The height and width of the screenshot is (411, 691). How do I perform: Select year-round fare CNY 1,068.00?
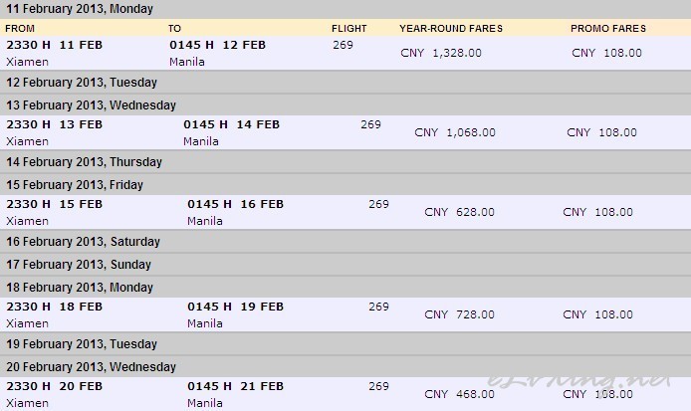click(455, 132)
